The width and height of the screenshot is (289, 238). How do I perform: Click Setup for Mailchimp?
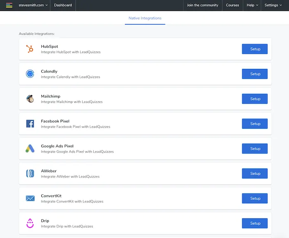click(255, 99)
